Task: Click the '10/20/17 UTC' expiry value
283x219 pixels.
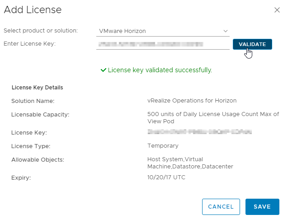Action: point(166,177)
